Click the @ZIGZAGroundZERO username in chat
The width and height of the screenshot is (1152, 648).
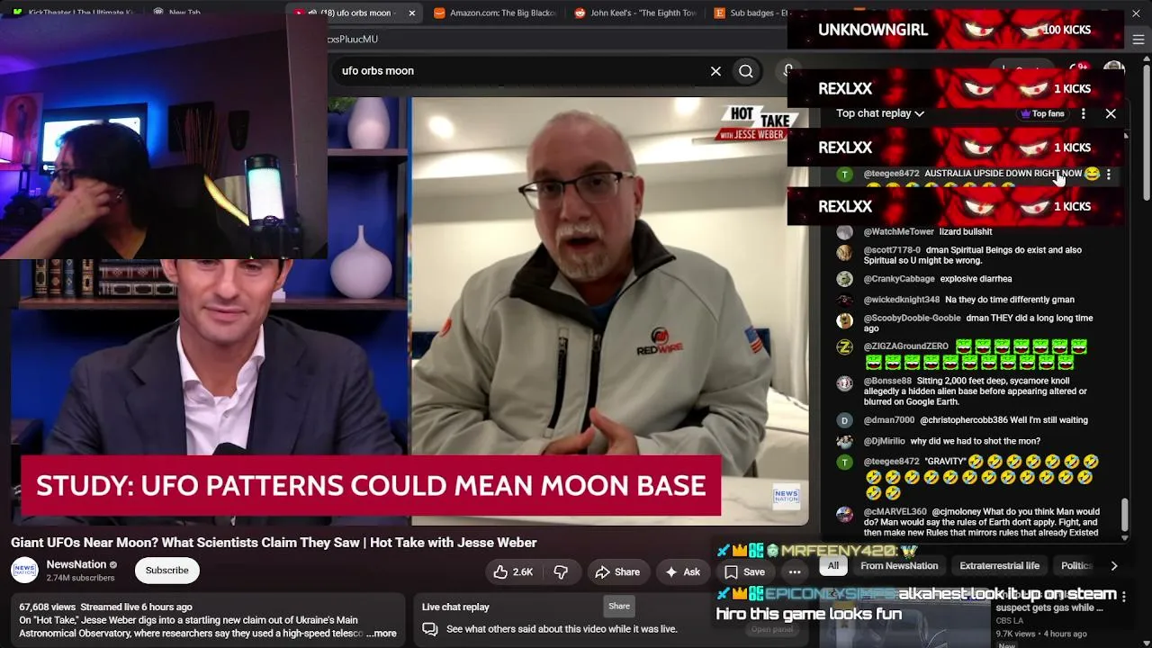pos(906,346)
